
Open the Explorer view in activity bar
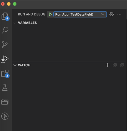click(5, 16)
